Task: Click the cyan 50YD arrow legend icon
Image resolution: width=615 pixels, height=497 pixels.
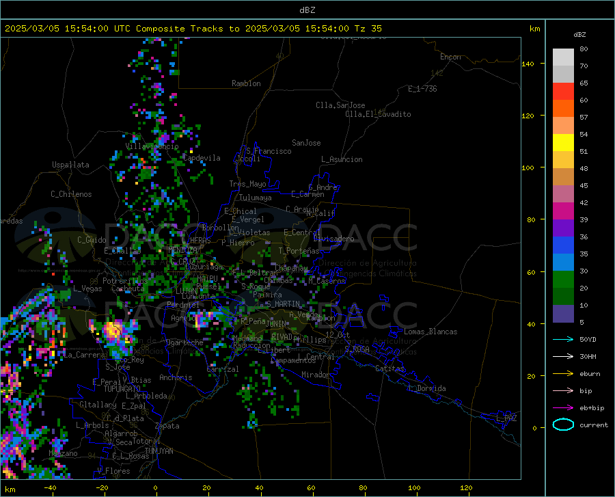Action: coord(563,339)
